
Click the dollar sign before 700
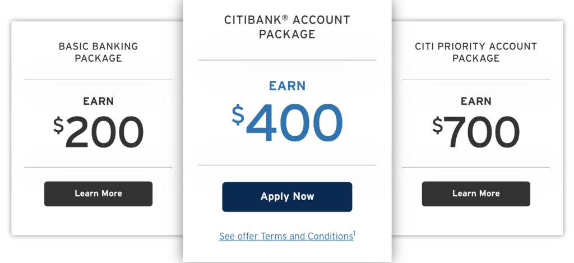point(437,125)
